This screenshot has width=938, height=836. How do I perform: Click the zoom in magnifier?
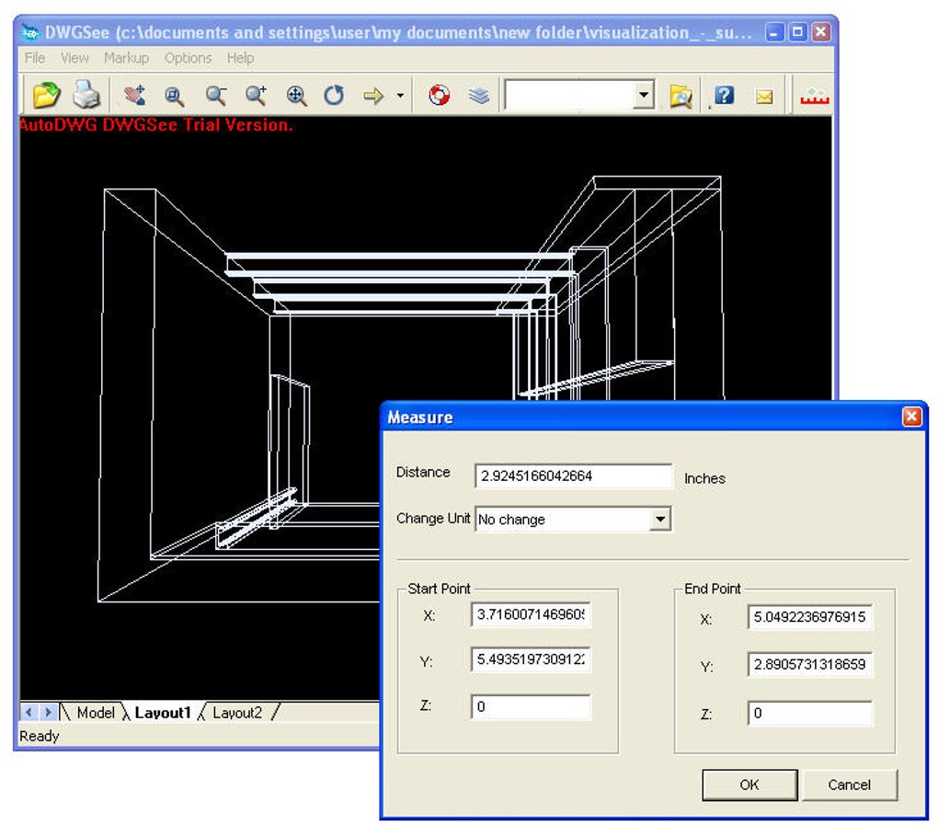click(x=256, y=95)
